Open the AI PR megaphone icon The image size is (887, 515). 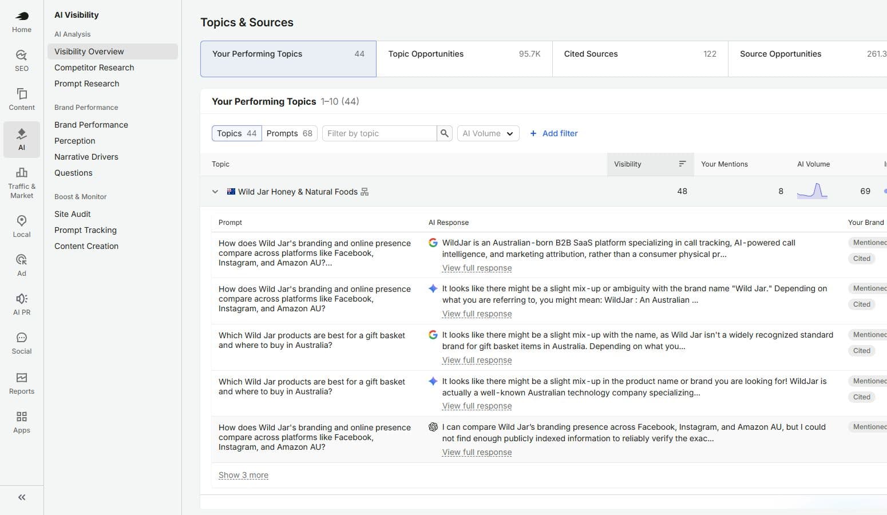22,299
